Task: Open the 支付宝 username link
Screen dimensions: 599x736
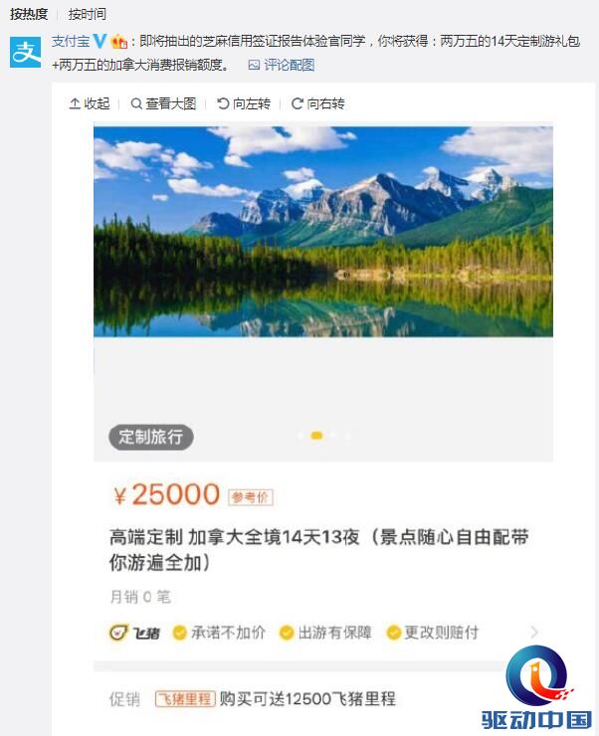Action: (71, 42)
